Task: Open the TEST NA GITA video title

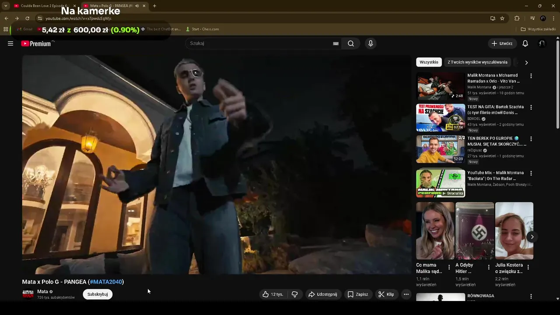Action: [x=495, y=110]
